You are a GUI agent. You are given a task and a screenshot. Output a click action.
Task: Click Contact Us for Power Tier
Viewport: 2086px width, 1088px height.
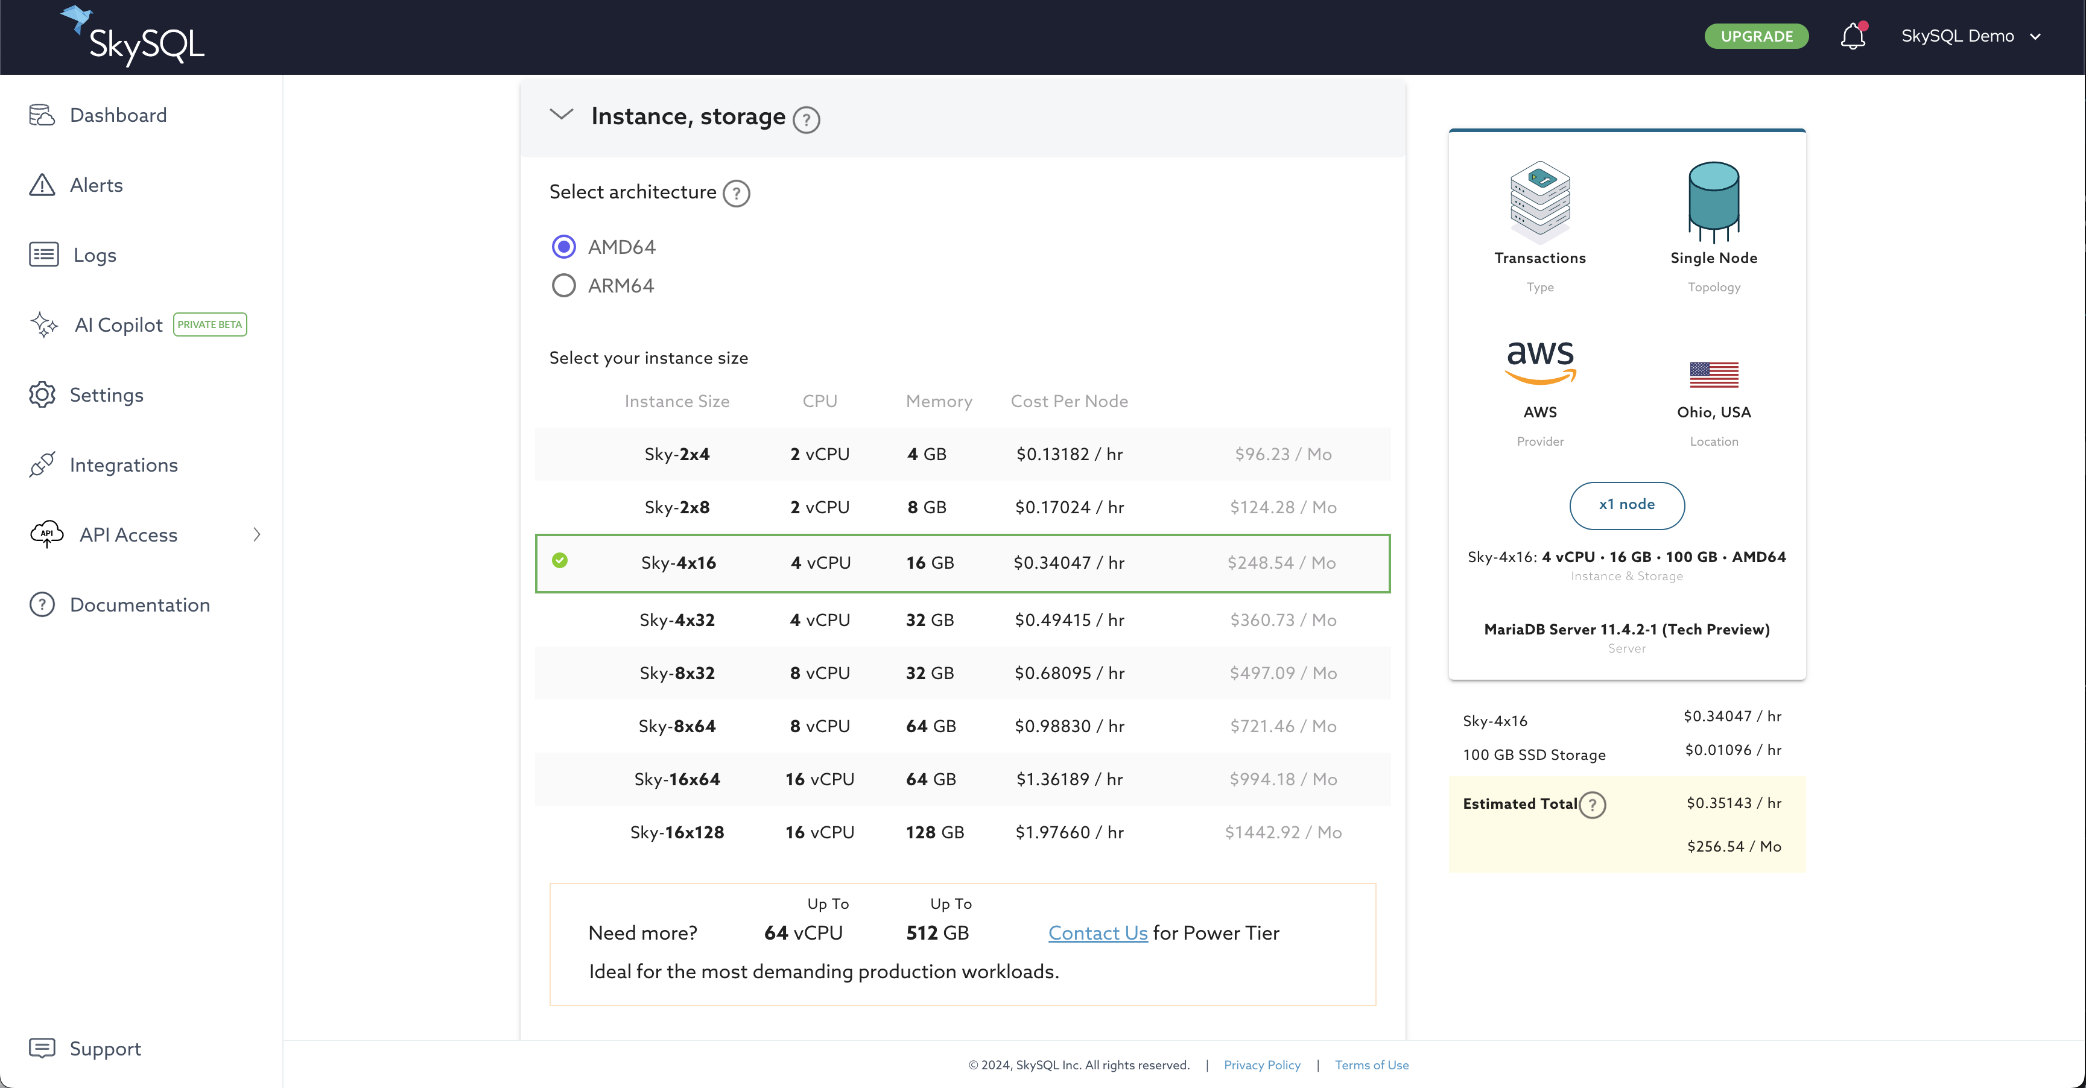coord(1097,932)
